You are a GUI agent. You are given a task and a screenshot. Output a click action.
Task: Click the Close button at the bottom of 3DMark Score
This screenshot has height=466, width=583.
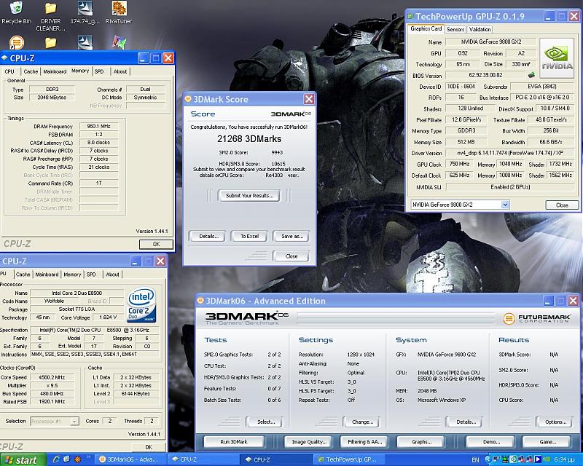[291, 256]
